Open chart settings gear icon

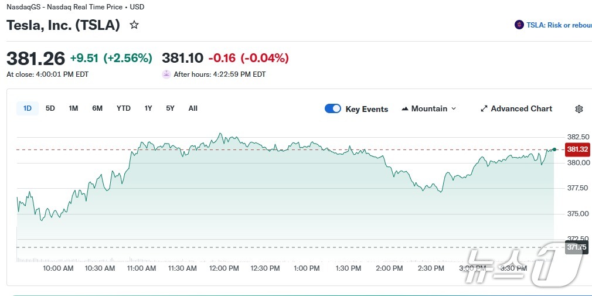click(x=579, y=109)
